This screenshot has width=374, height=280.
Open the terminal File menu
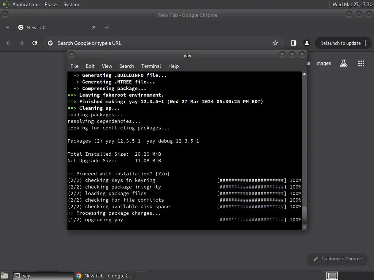point(75,66)
